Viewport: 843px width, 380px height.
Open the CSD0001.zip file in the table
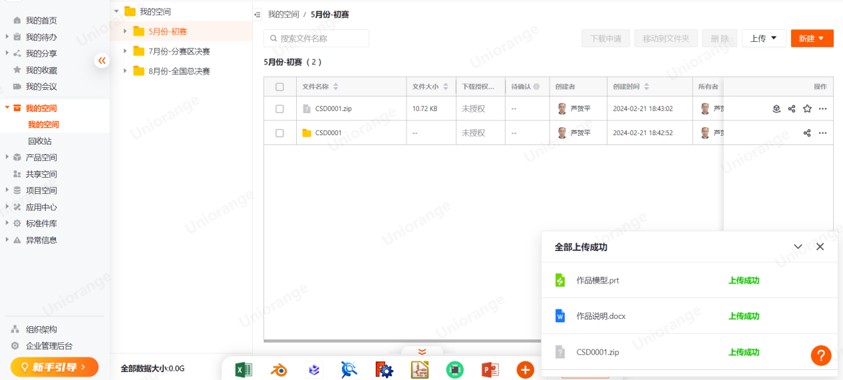(333, 108)
